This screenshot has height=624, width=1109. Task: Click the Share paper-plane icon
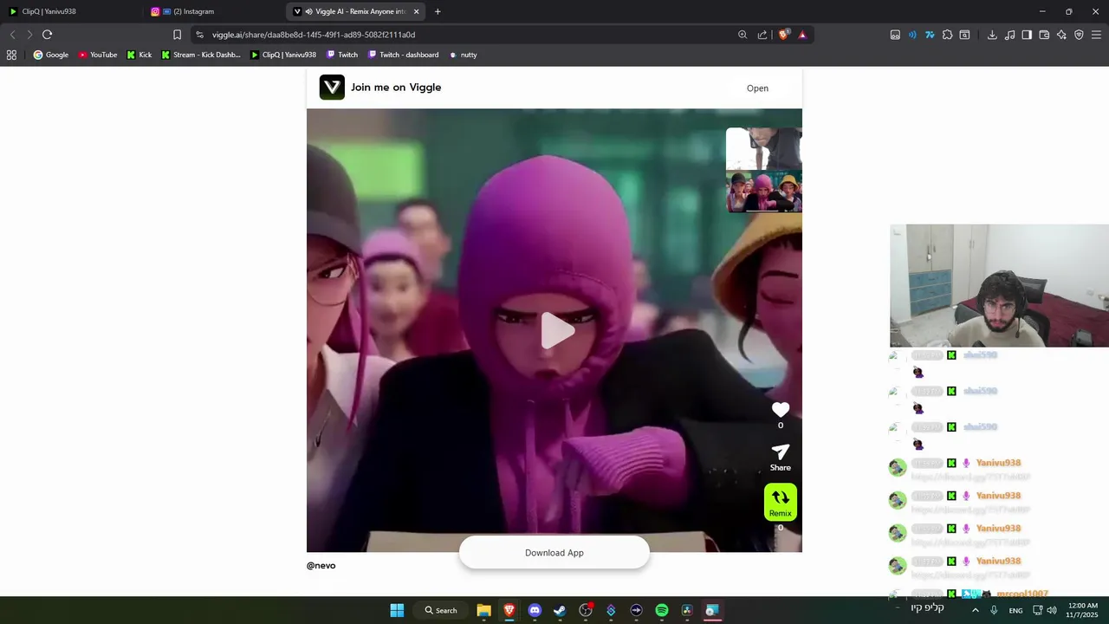[781, 452]
